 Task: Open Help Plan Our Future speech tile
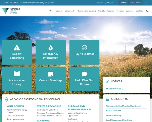(84, 79)
